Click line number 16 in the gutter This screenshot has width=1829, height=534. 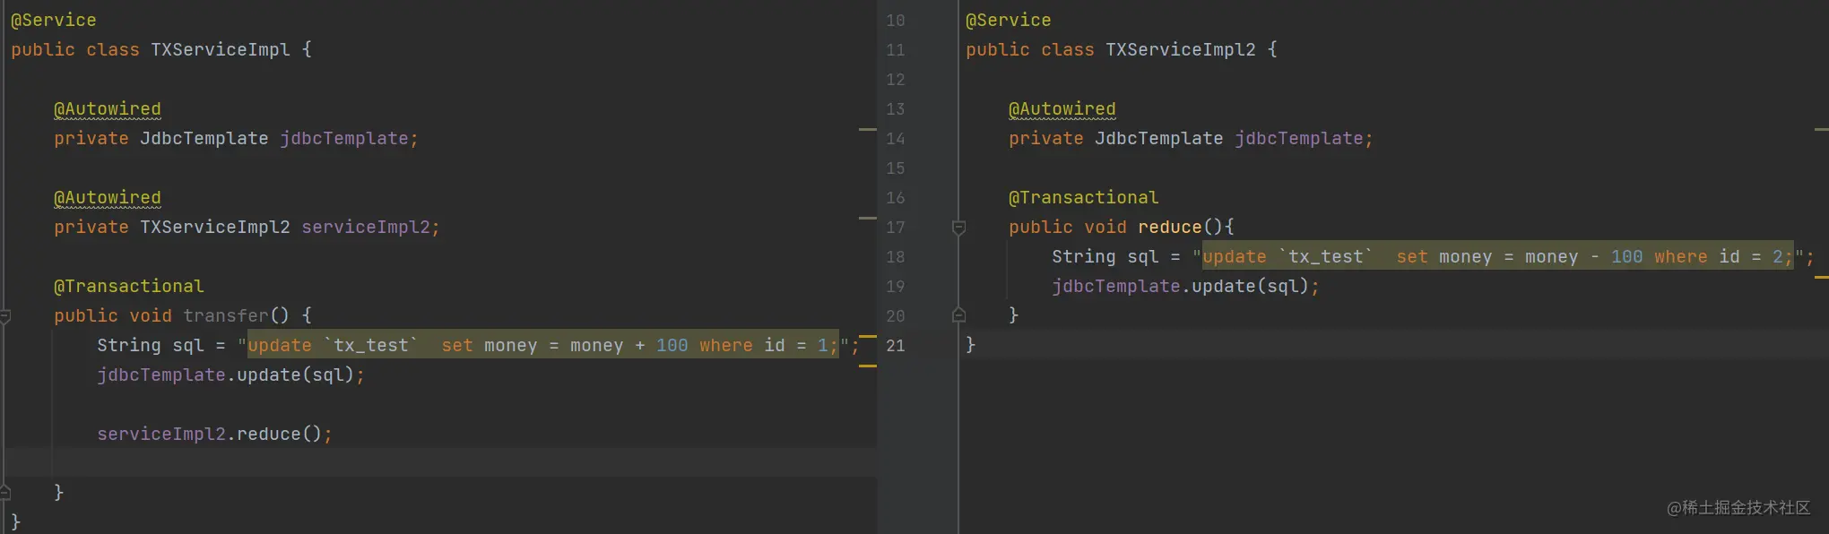[895, 198]
